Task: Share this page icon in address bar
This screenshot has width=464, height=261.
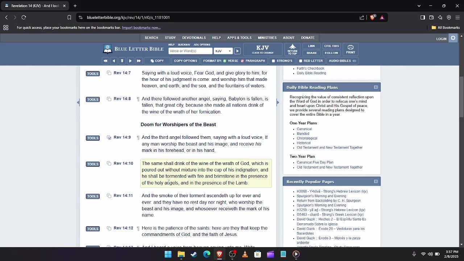Action: coord(362,17)
